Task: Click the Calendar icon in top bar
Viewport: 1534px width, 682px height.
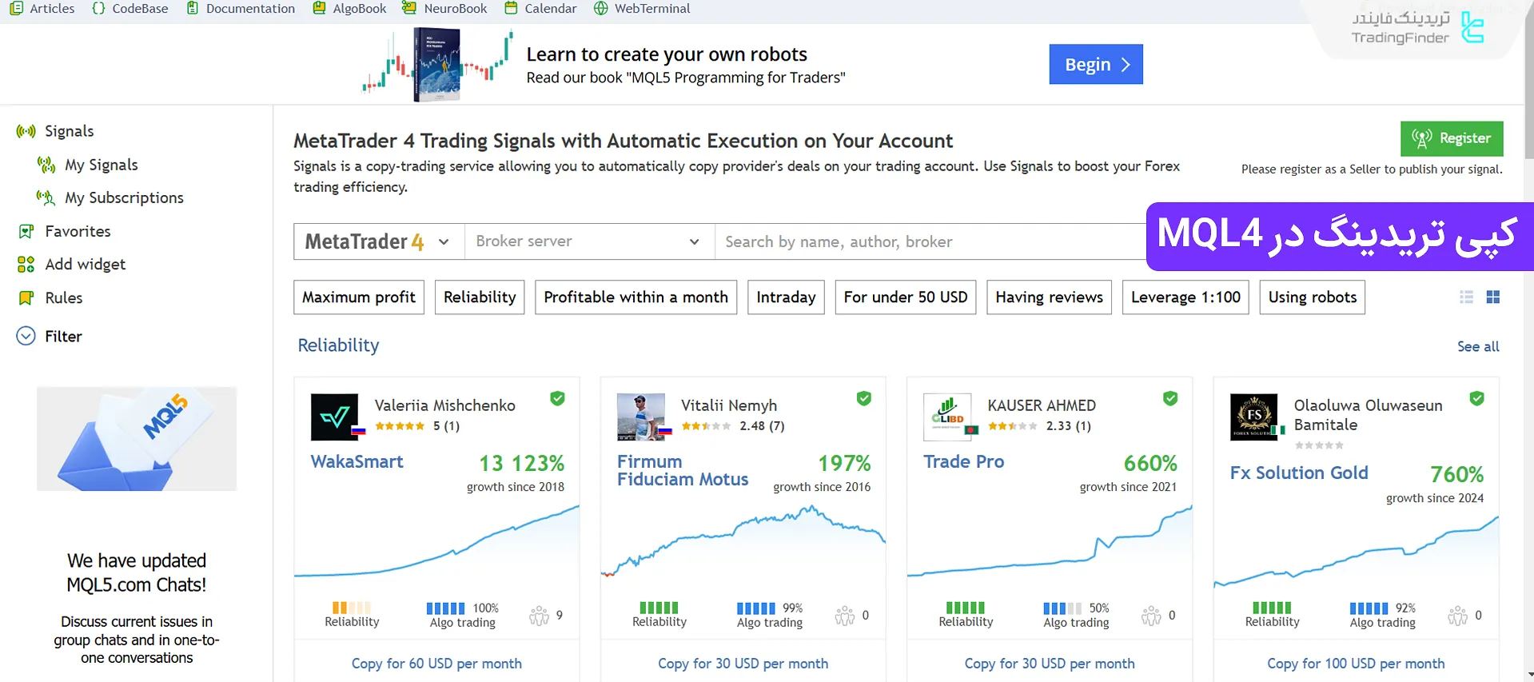Action: [x=511, y=9]
